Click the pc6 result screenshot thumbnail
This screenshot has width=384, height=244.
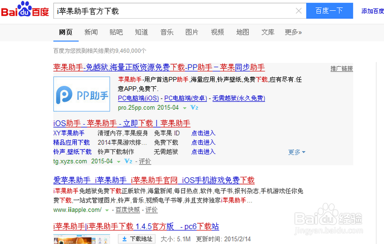81,239
